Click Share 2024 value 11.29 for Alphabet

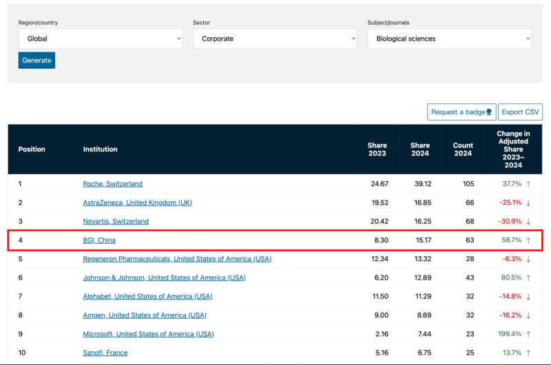(424, 297)
